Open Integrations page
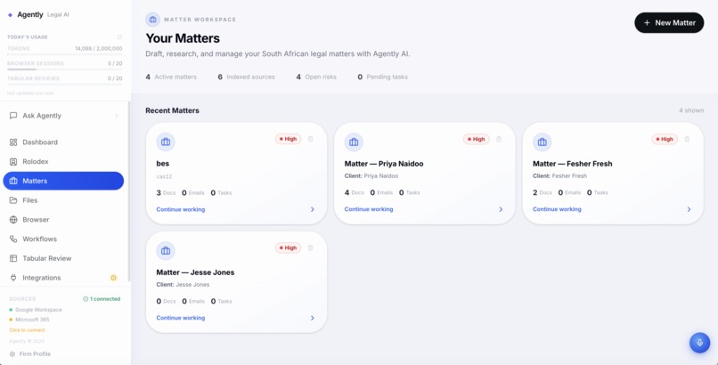Screen dimensions: 718x365 [x=63, y=278]
